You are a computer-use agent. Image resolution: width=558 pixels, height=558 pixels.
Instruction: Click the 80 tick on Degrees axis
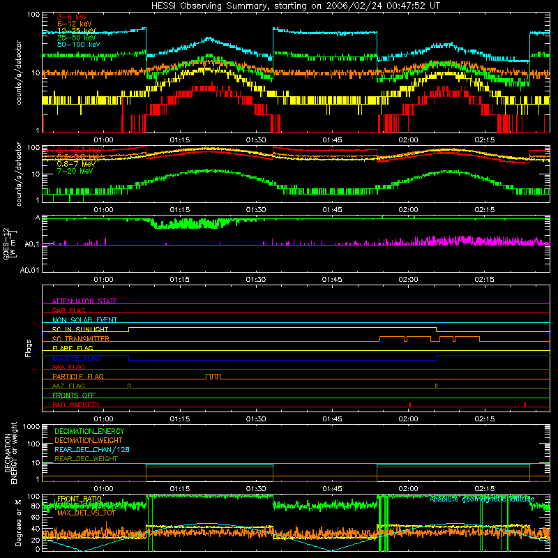[x=36, y=506]
